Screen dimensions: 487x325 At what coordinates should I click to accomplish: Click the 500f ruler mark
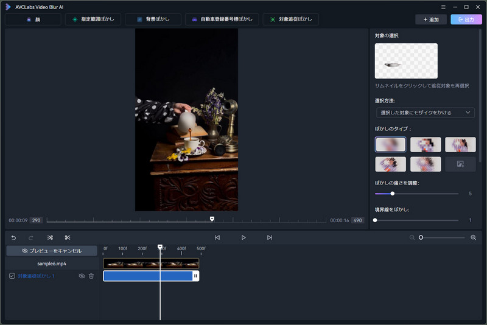[201, 249]
